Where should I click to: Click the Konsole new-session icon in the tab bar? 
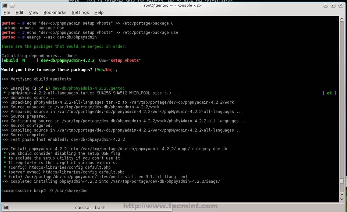6,207
